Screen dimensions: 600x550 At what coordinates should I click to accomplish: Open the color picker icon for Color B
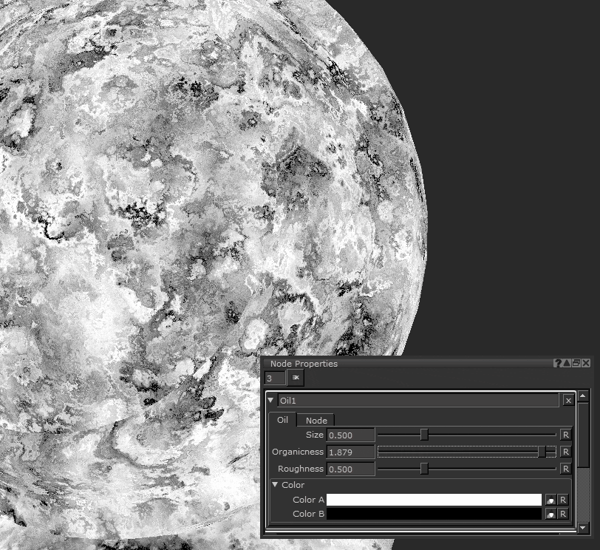(x=550, y=514)
